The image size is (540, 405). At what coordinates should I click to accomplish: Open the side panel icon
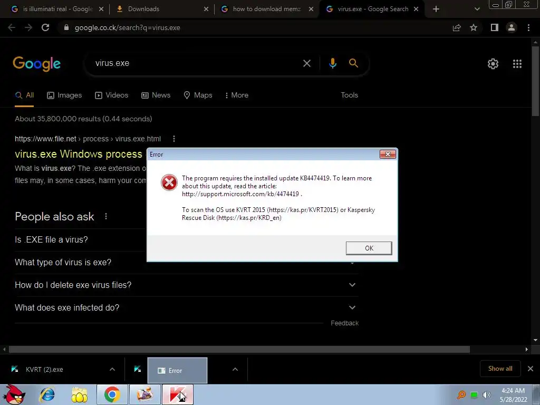coord(495,27)
